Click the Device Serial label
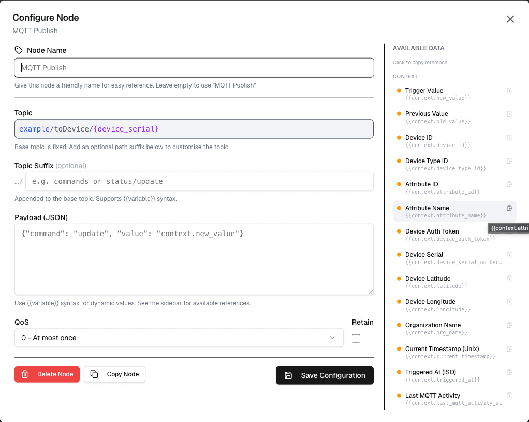This screenshot has height=422, width=529. click(424, 255)
